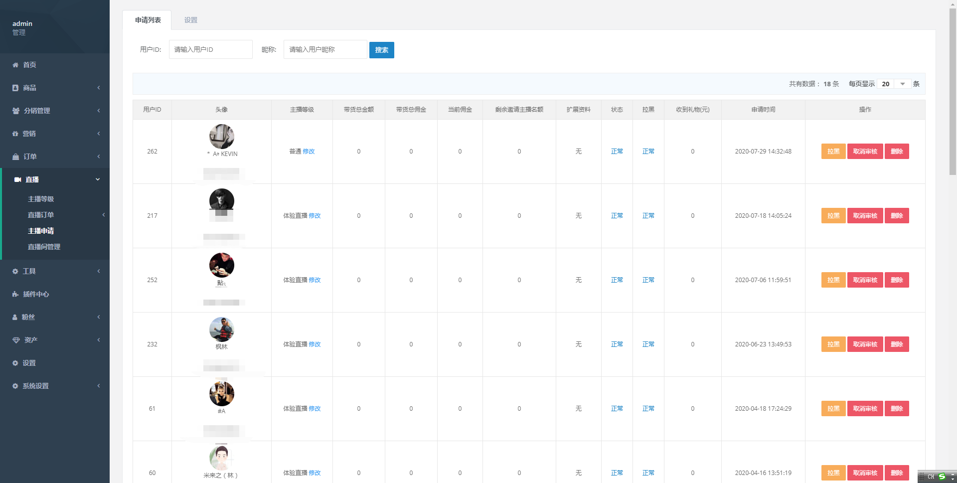
Task: Switch to the 设置 tab
Action: point(190,20)
